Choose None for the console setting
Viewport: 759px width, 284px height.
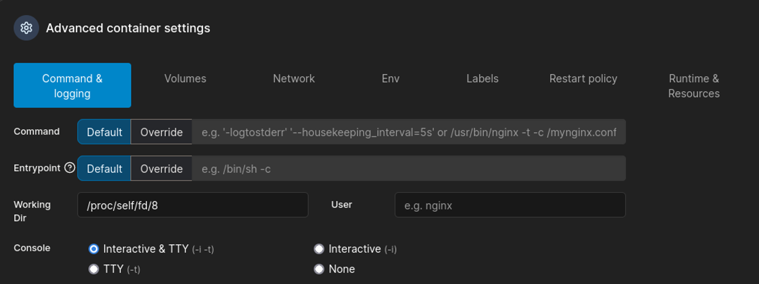pyautogui.click(x=319, y=269)
